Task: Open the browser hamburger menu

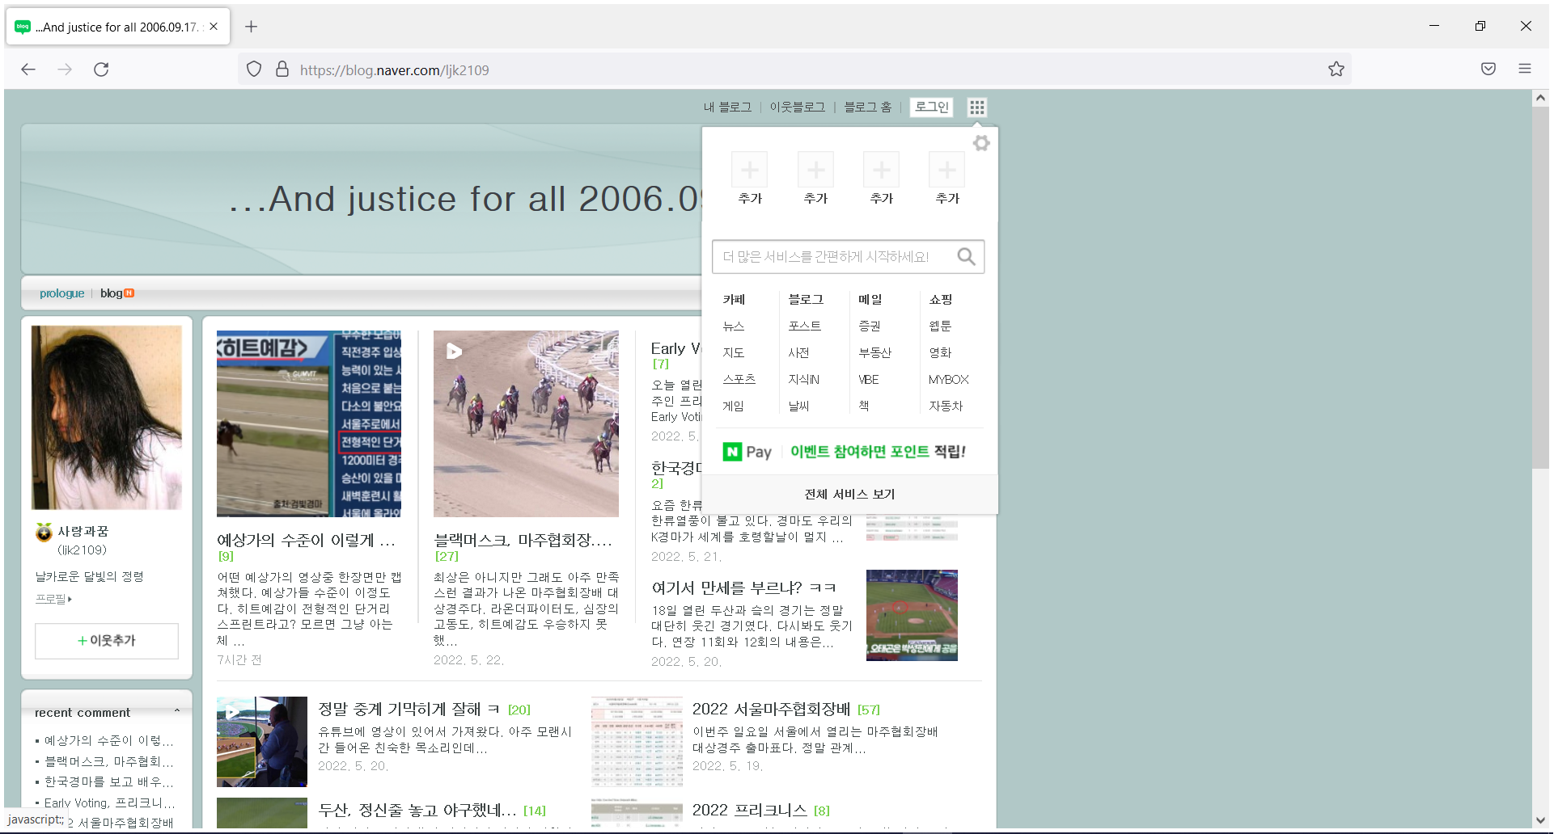Action: click(x=1525, y=69)
